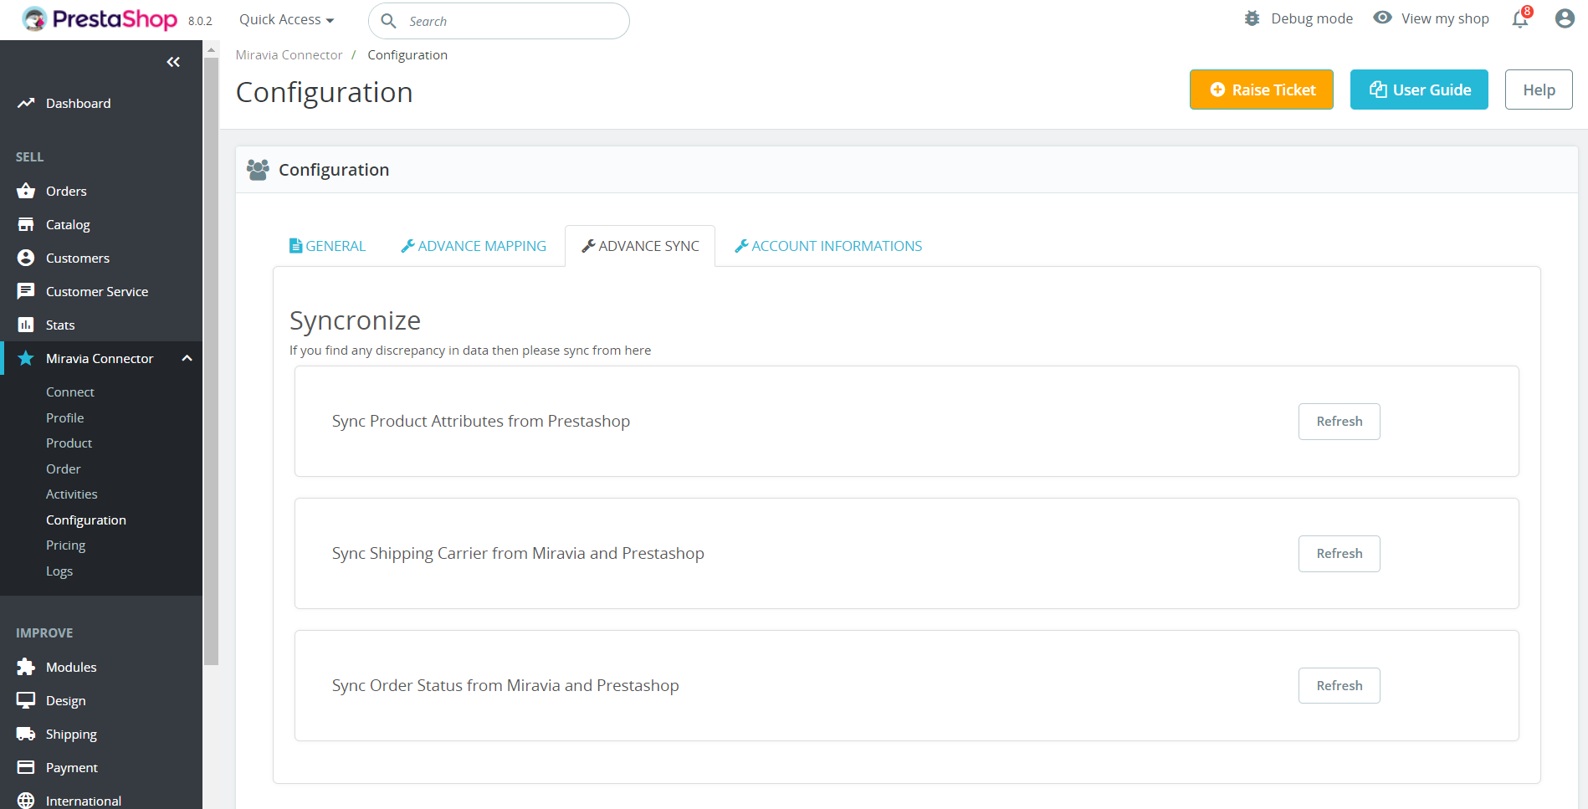Click the Debug mode bug icon
Image resolution: width=1588 pixels, height=809 pixels.
[x=1252, y=18]
